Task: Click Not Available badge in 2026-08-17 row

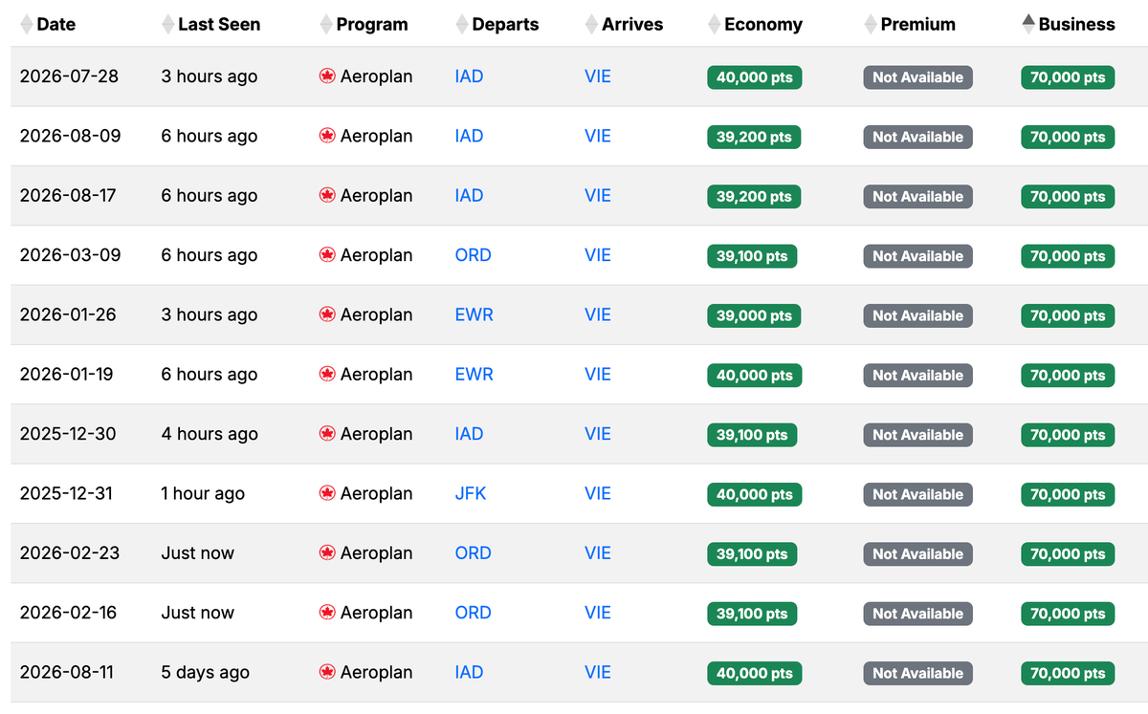Action: click(x=917, y=197)
